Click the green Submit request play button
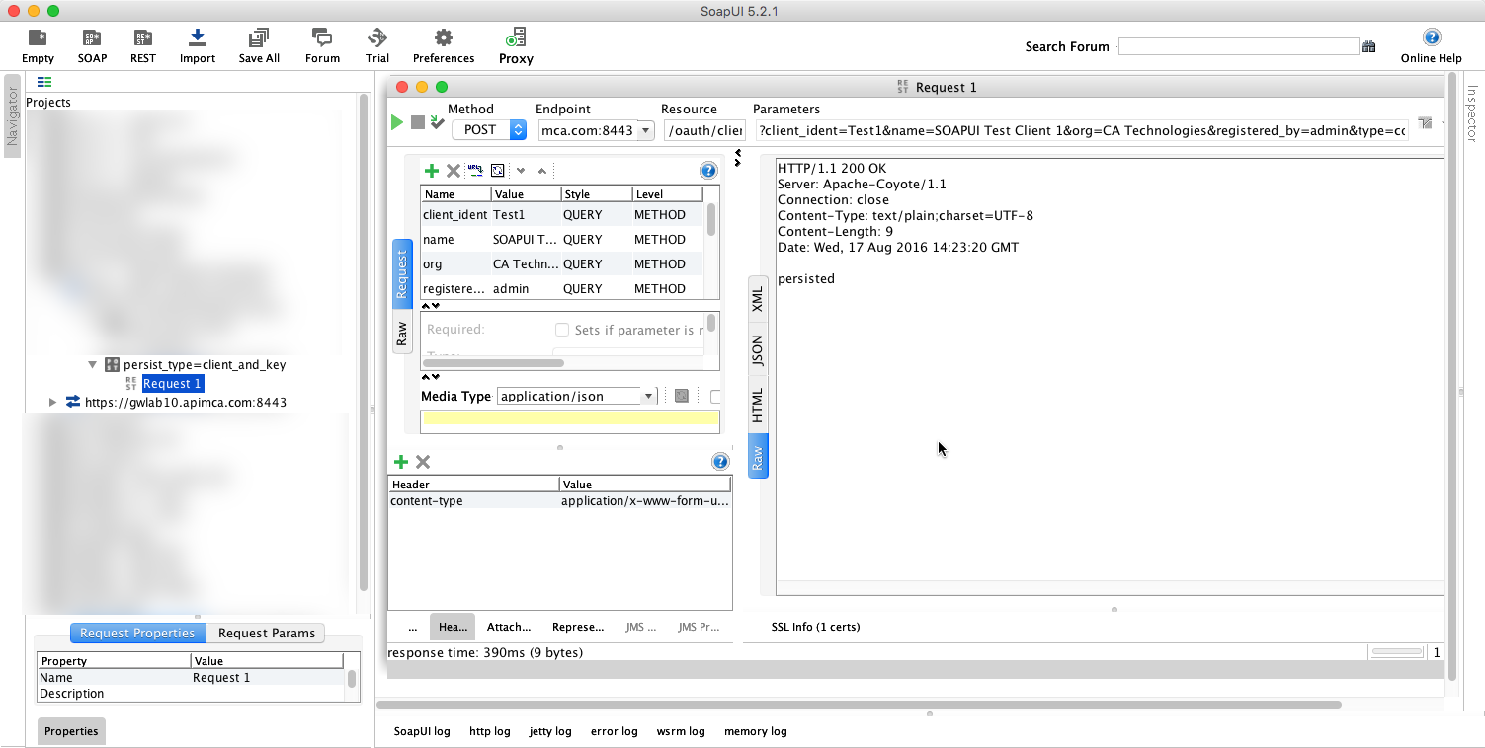 coord(397,122)
